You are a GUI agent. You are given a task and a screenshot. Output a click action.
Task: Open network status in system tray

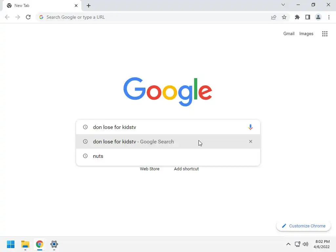tap(297, 244)
